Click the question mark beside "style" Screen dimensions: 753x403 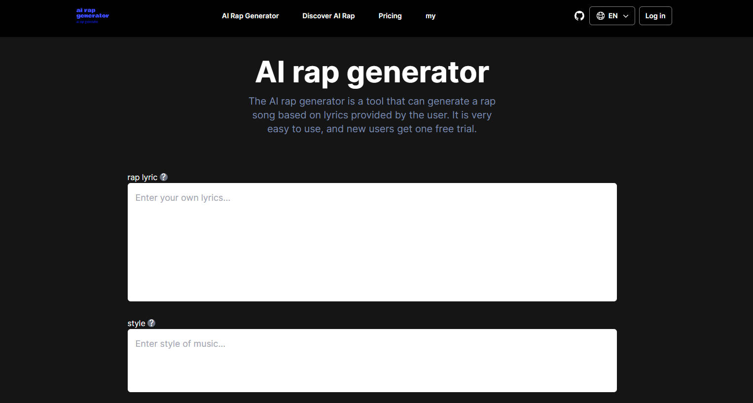pyautogui.click(x=151, y=323)
